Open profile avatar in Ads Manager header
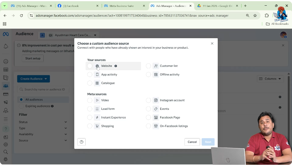The height and width of the screenshot is (165, 292). coord(283,35)
